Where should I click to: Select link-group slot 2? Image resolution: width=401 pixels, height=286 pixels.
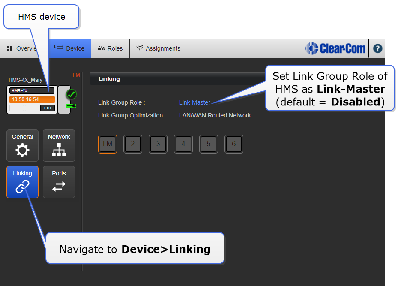[133, 144]
